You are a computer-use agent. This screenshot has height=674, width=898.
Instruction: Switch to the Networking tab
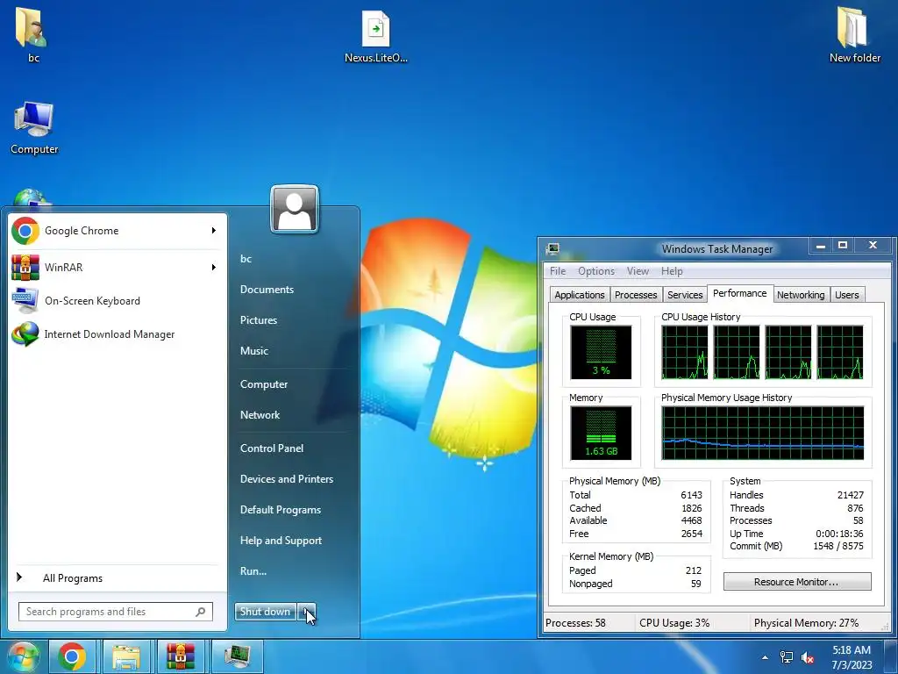click(x=801, y=295)
